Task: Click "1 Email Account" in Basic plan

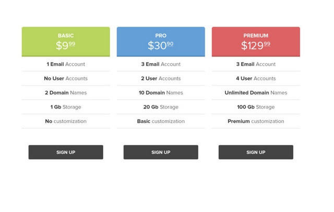Action: click(x=66, y=64)
